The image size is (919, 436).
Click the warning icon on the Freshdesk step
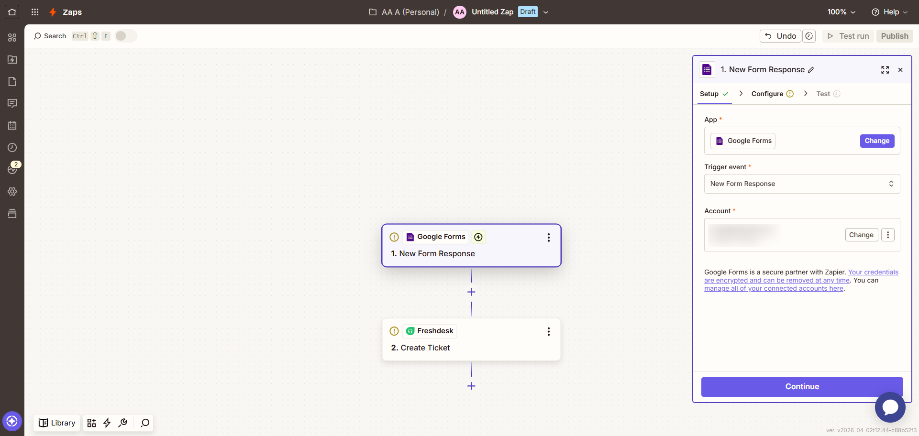point(394,331)
